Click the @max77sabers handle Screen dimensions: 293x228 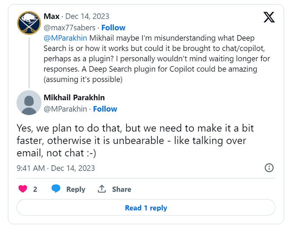coord(70,28)
